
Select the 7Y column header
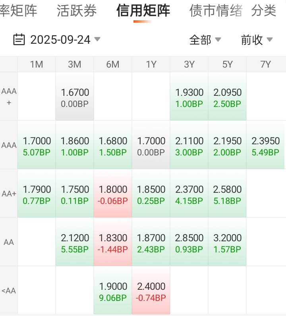pyautogui.click(x=265, y=64)
